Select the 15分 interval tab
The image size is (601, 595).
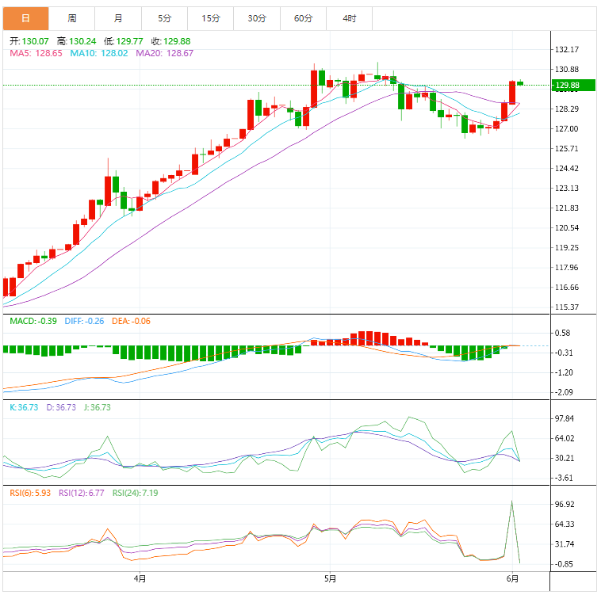210,17
